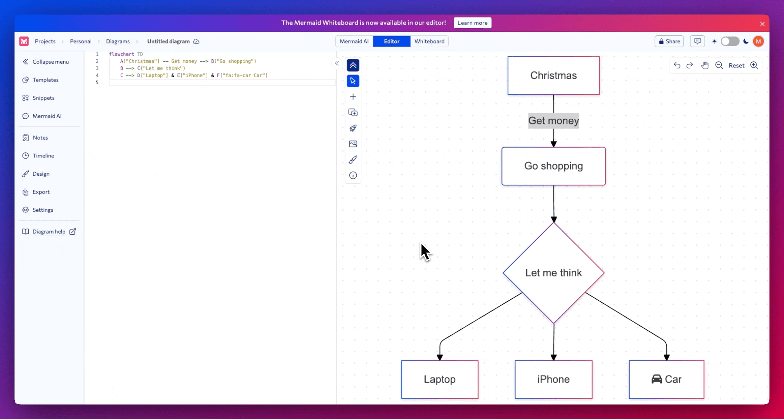Open the info icon in the toolbar
The width and height of the screenshot is (784, 419).
(x=353, y=175)
